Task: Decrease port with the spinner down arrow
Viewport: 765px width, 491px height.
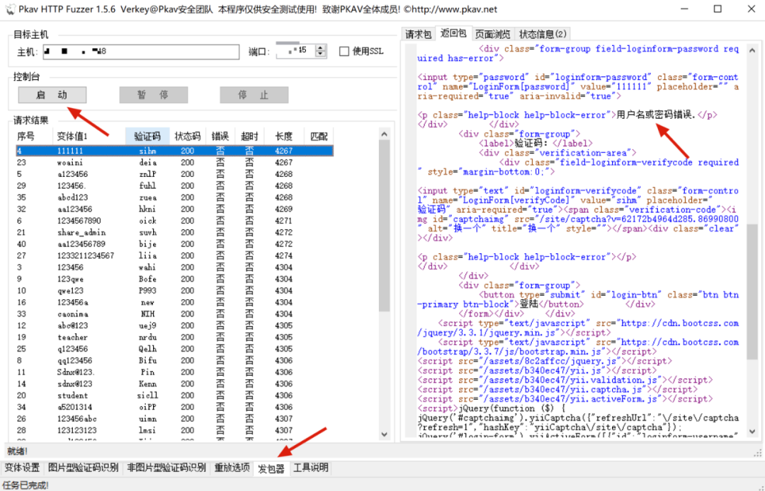Action: [321, 54]
